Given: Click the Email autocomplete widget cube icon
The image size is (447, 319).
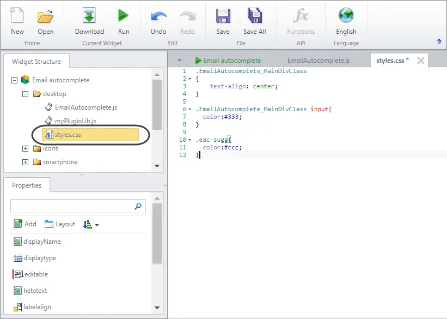Looking at the screenshot, I should pyautogui.click(x=26, y=80).
